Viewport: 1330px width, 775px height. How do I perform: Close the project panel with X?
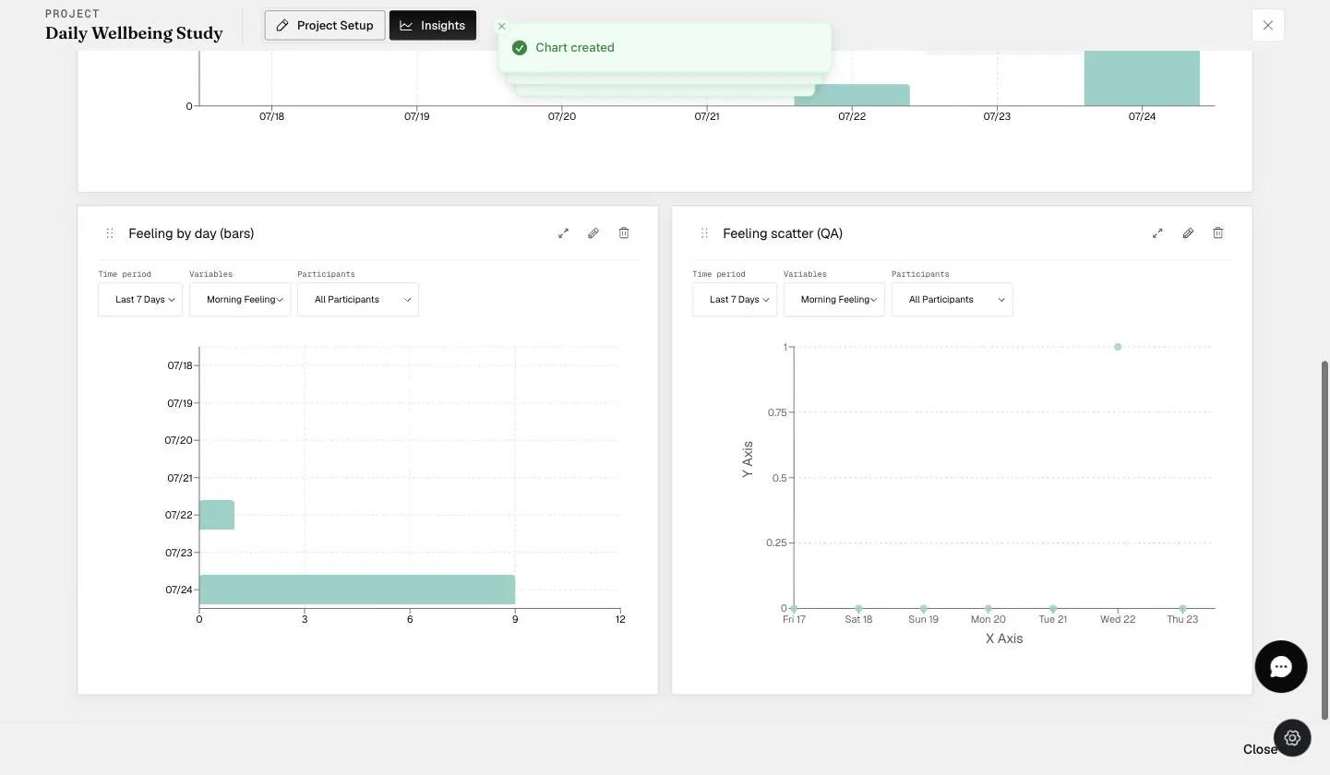click(1268, 26)
